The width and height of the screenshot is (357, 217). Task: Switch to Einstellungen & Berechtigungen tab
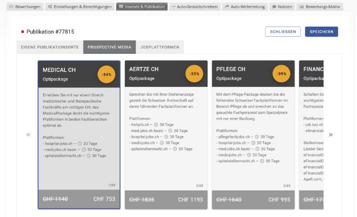pyautogui.click(x=80, y=6)
